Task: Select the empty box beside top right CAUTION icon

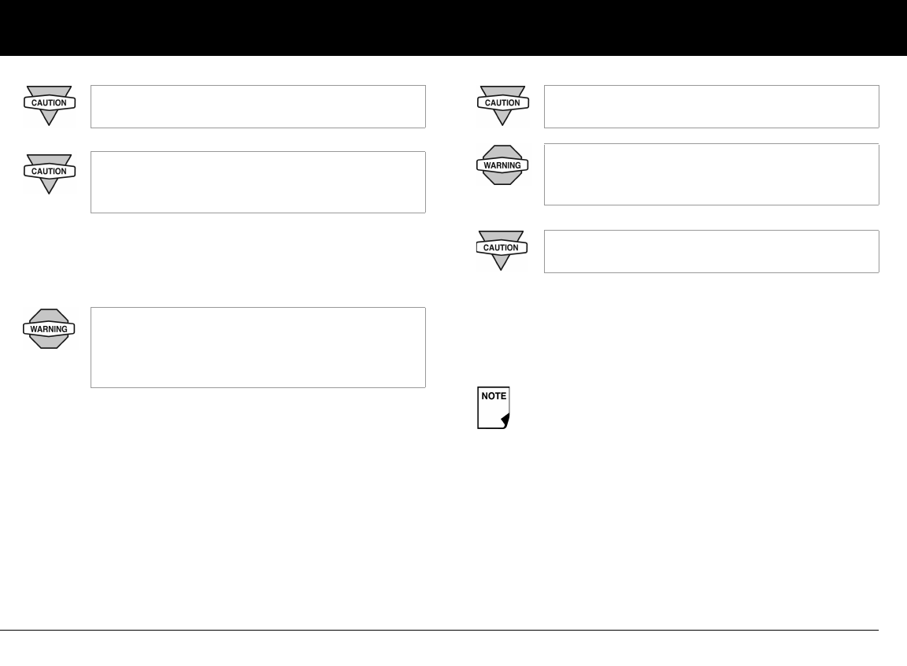Action: pyautogui.click(x=712, y=106)
